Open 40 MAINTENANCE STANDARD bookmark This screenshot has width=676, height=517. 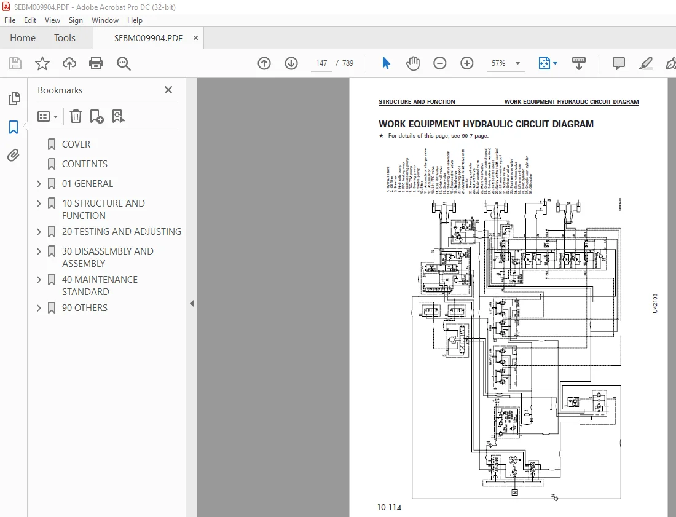(x=100, y=285)
